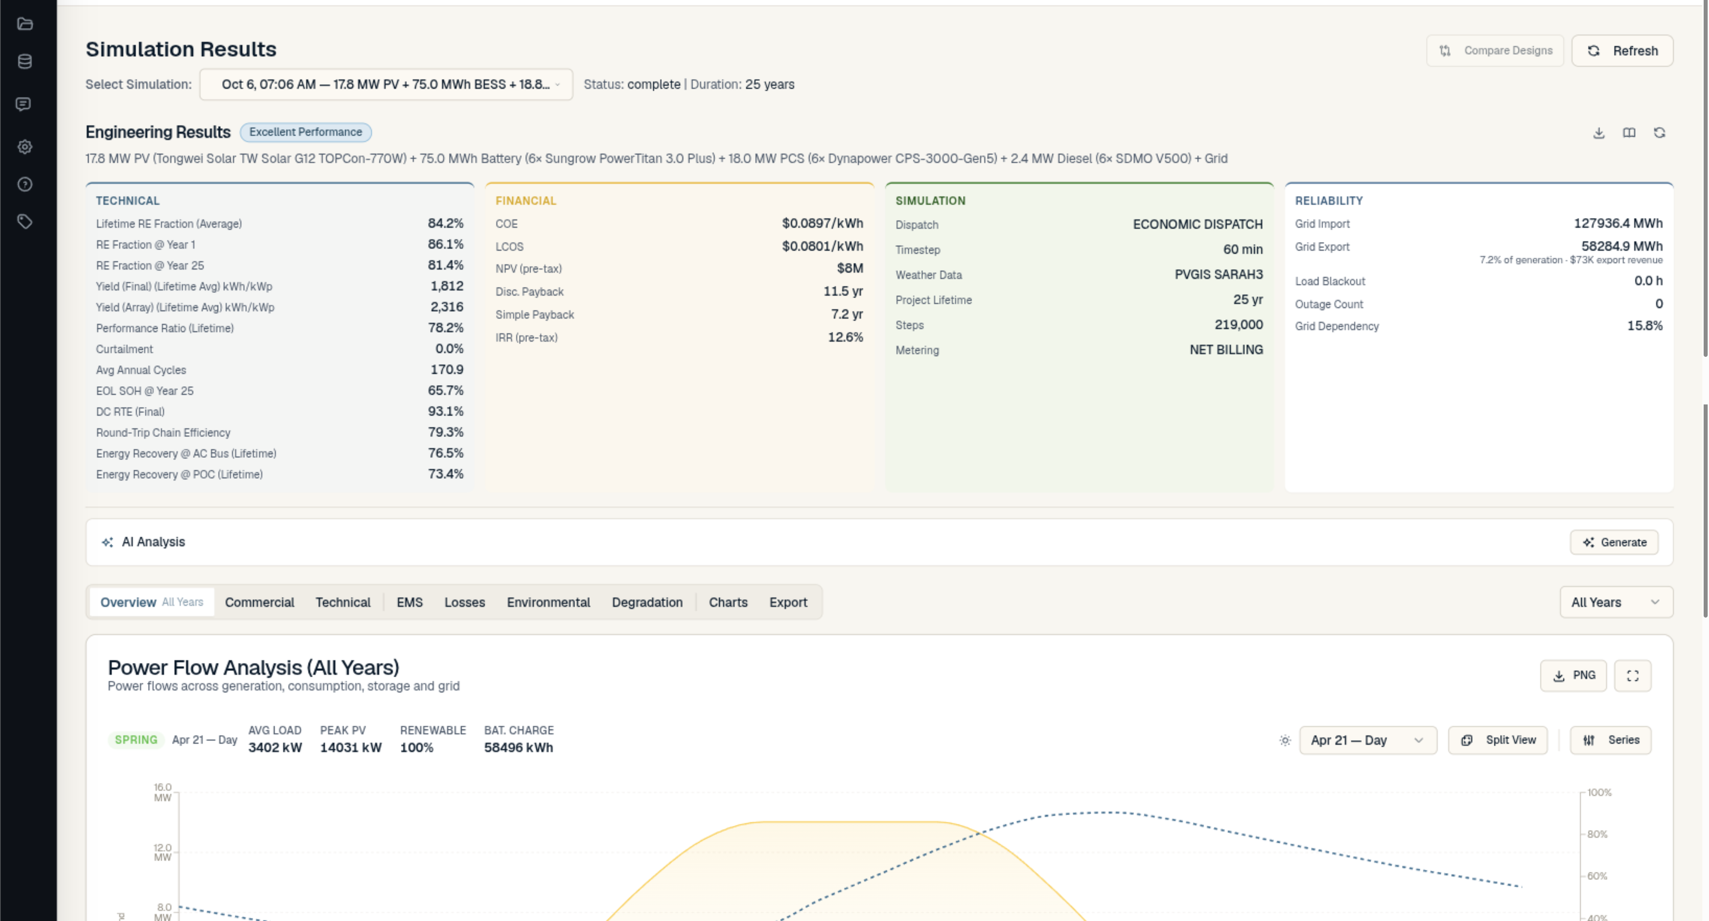Click the sun icon beside Apr 21 selector
Screen dimensions: 1709x921
pos(1285,741)
